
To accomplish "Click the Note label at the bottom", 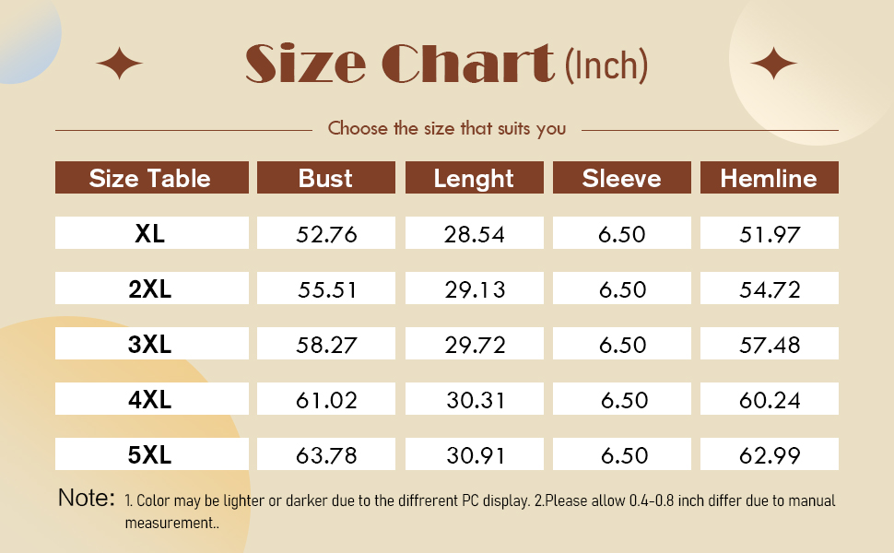I will point(86,499).
